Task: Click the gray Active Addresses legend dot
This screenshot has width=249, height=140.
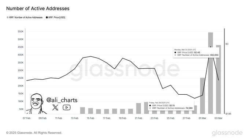Action: click(7, 18)
